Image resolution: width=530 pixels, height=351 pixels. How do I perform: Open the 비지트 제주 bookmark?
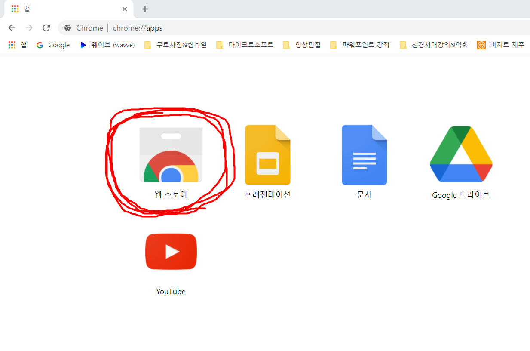501,45
